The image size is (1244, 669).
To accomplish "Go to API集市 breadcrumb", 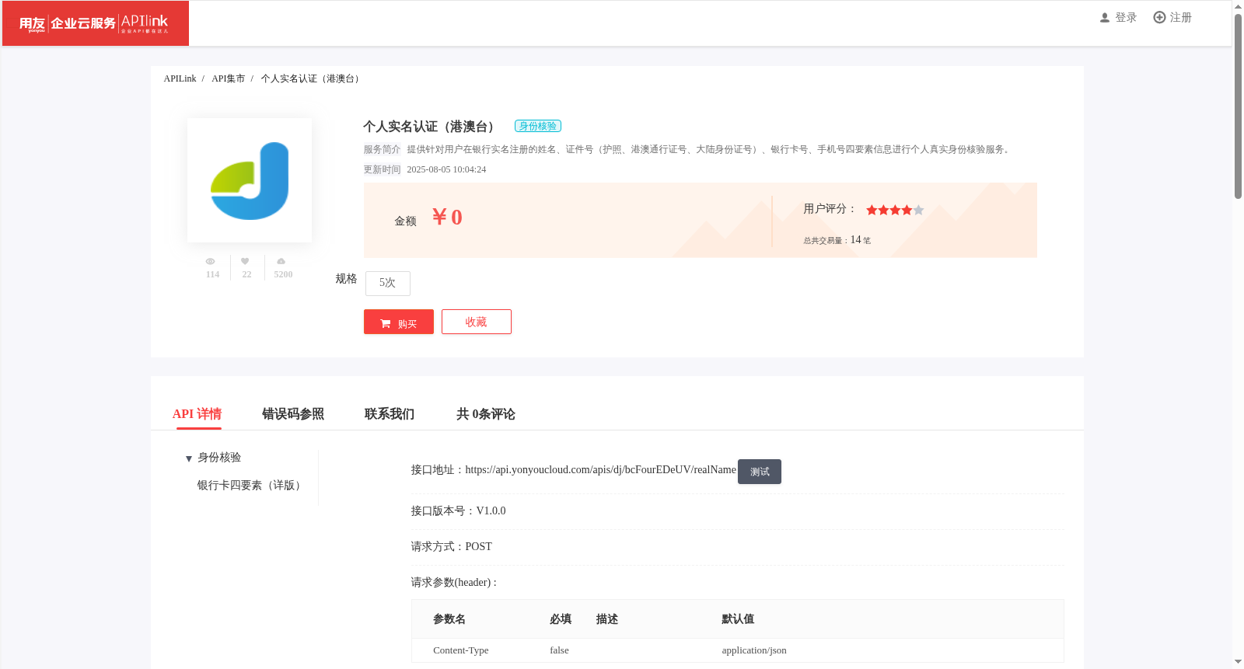I will 228,78.
